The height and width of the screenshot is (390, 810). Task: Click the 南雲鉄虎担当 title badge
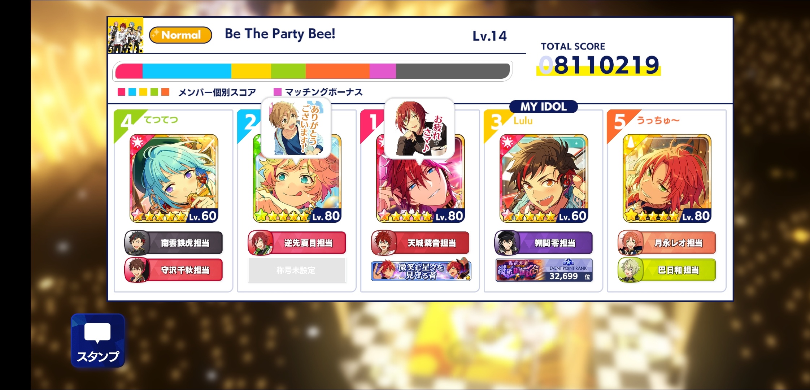(x=174, y=243)
